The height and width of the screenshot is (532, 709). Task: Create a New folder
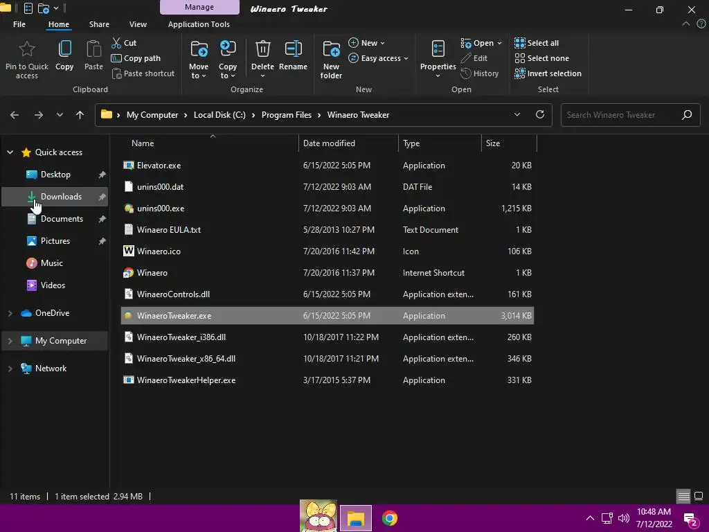click(x=331, y=59)
